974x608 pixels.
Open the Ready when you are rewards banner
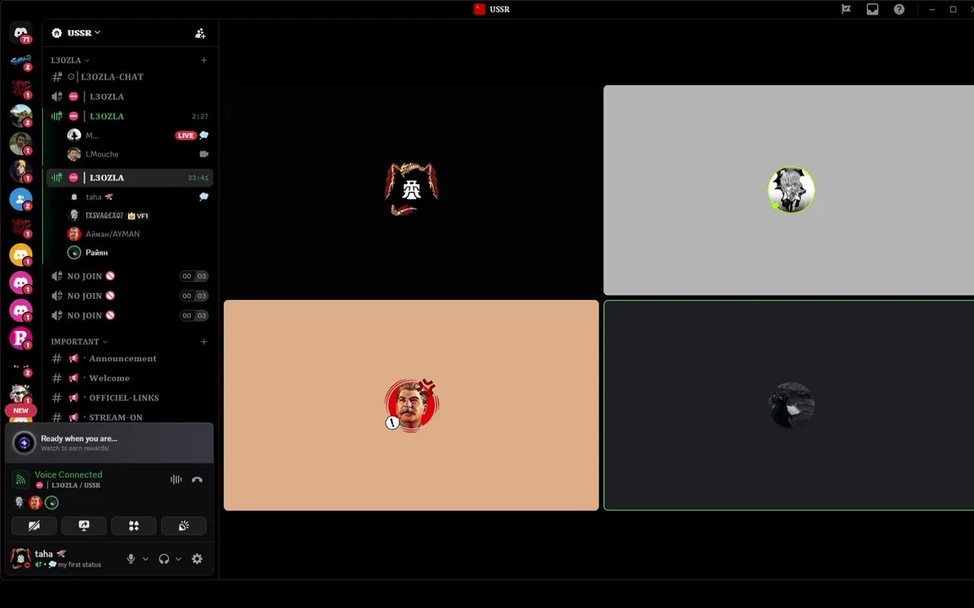pos(110,443)
